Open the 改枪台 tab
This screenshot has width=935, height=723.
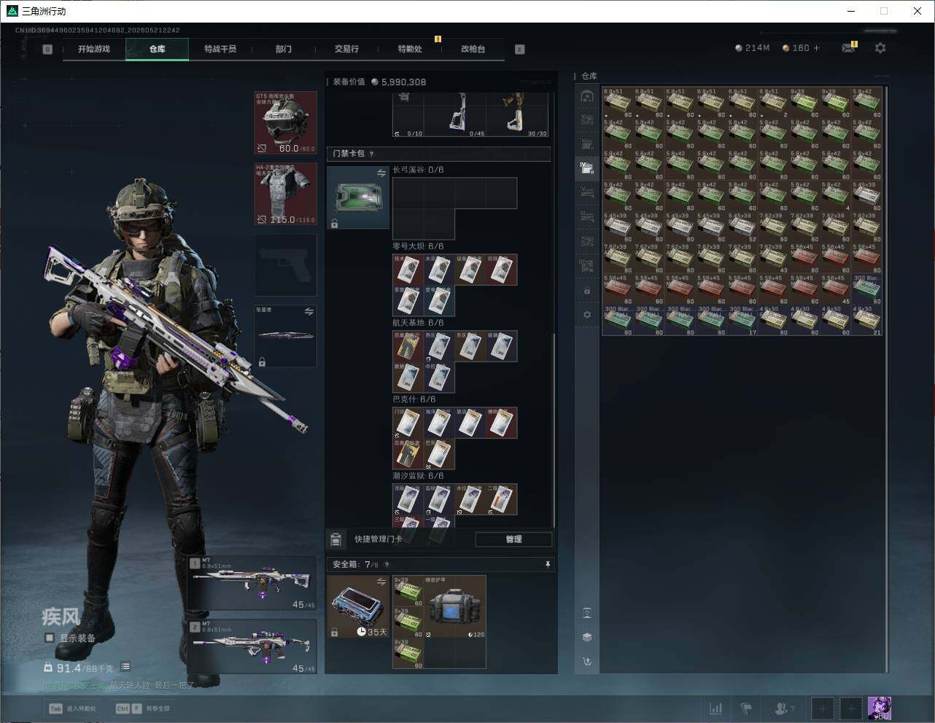[473, 49]
